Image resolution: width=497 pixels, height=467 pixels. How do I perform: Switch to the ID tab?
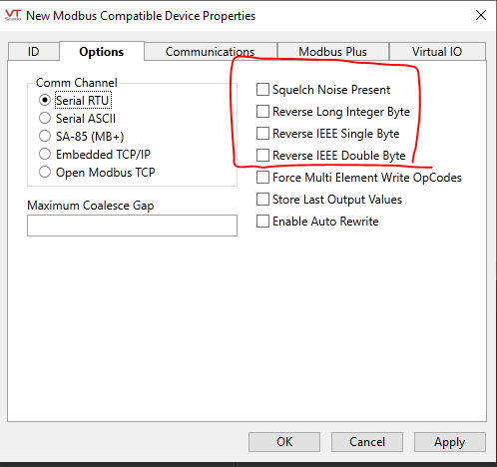pos(34,52)
